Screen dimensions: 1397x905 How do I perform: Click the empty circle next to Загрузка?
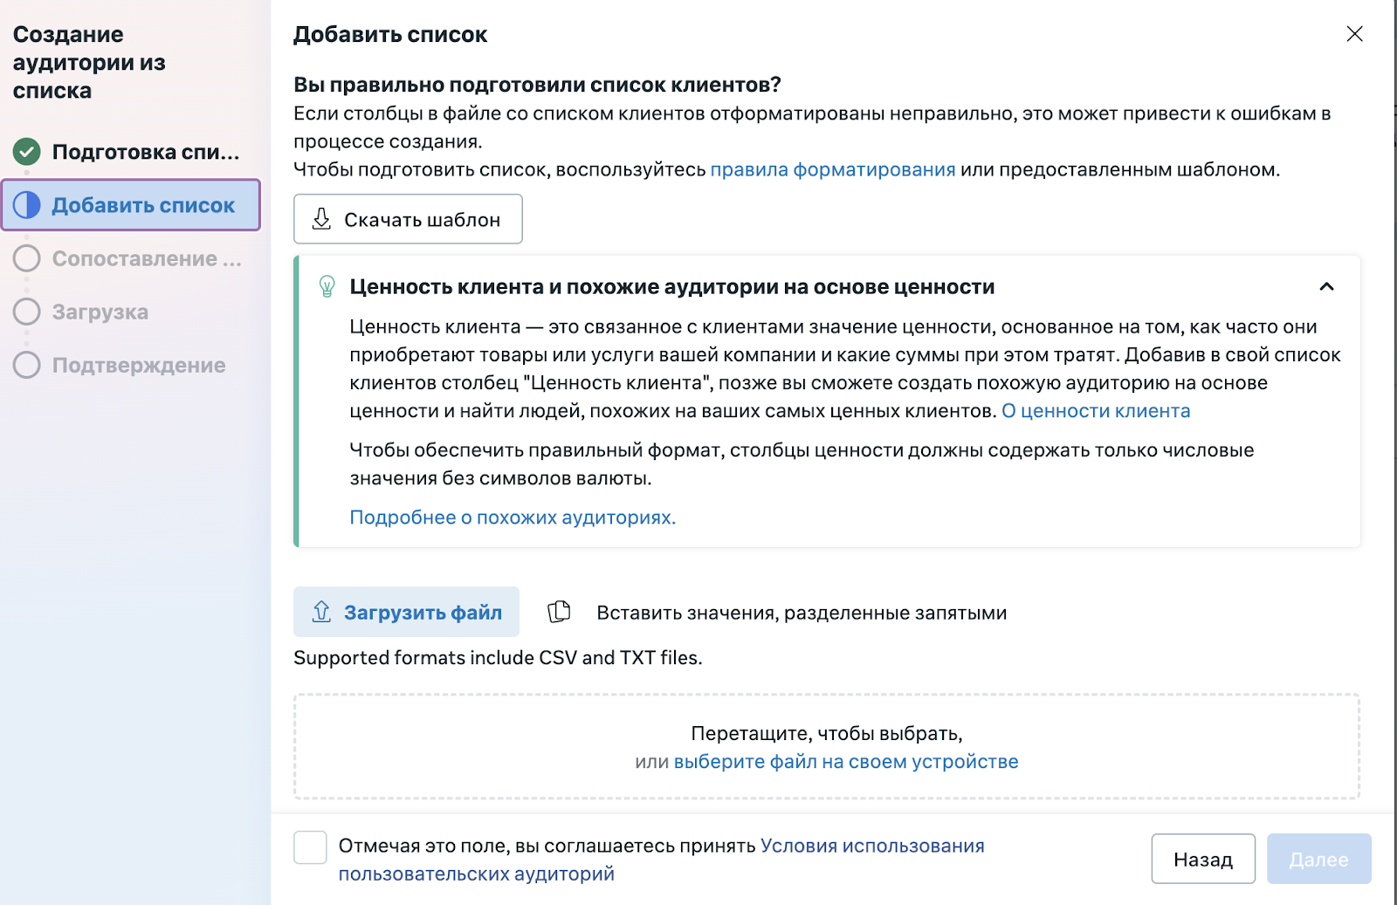click(27, 312)
